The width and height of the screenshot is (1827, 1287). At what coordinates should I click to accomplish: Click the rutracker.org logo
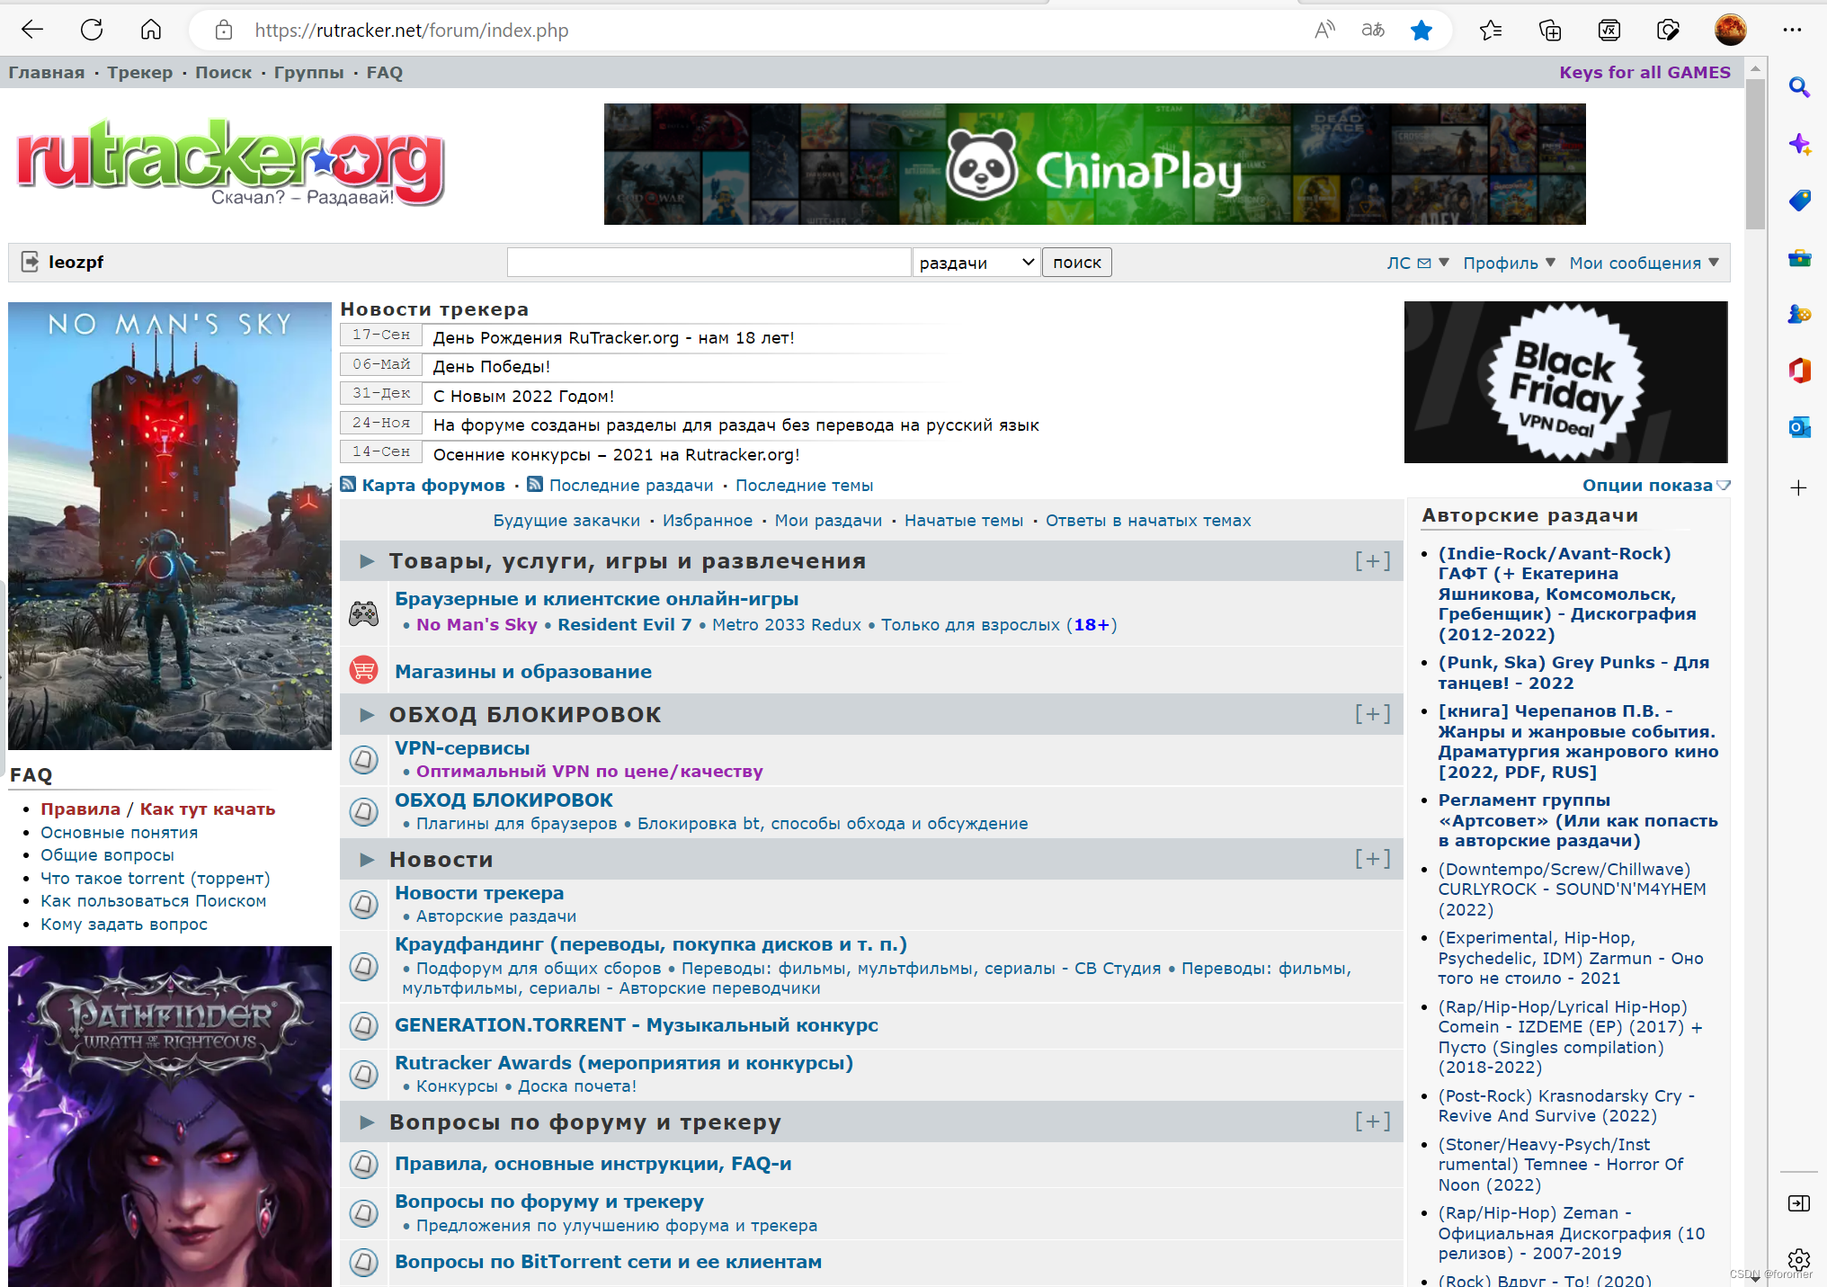click(230, 162)
